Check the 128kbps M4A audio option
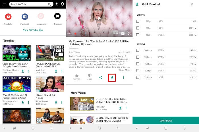Screen dimensions: 199x132 coord(138,77)
